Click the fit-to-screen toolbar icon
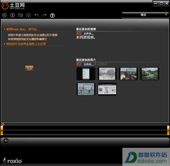 (29, 15)
